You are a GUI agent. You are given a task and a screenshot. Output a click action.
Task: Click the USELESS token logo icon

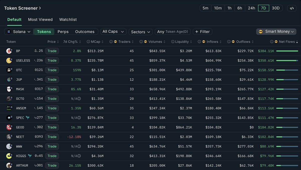9,60
